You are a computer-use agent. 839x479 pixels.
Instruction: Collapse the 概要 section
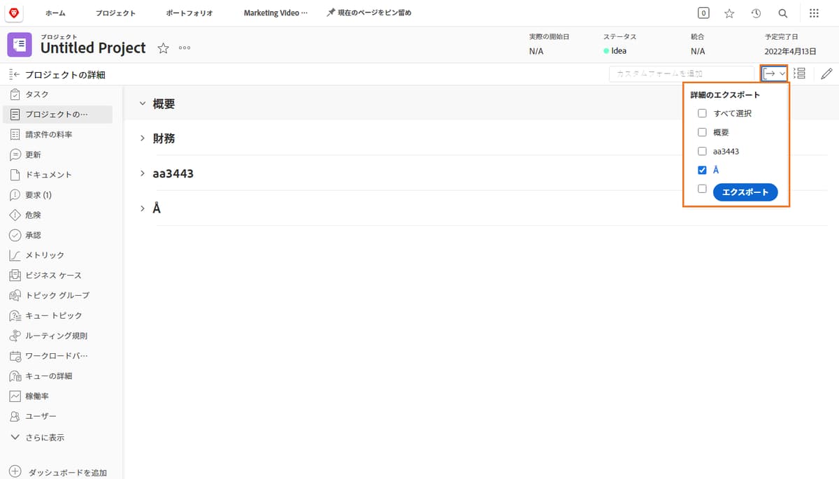click(x=143, y=103)
